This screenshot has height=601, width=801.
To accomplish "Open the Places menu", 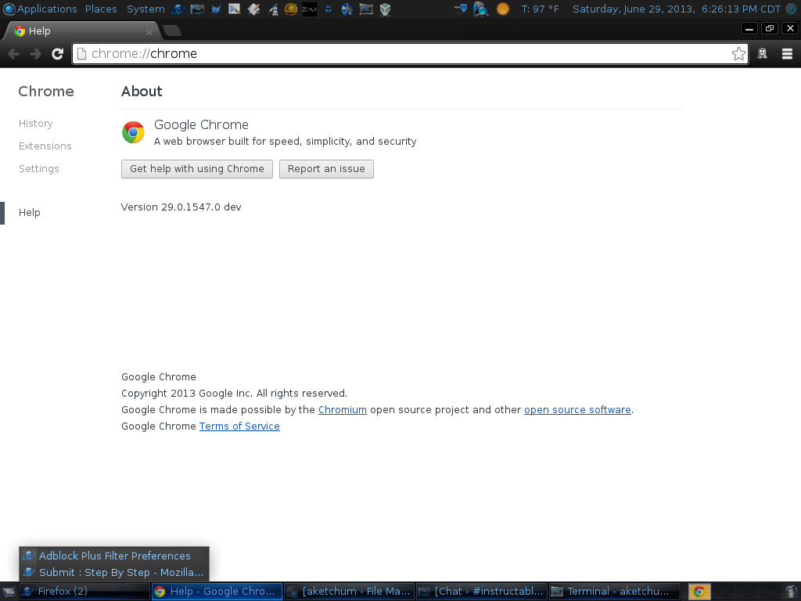I will [x=101, y=9].
